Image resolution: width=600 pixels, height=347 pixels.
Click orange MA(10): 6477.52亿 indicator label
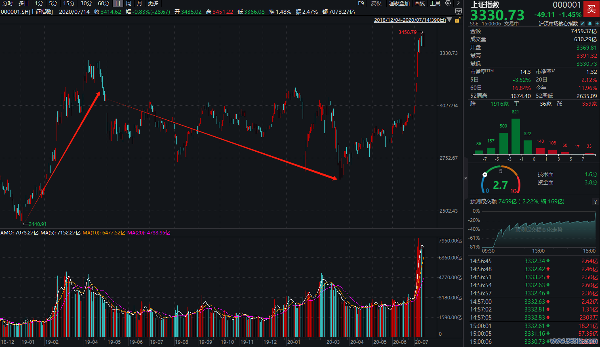coord(103,233)
